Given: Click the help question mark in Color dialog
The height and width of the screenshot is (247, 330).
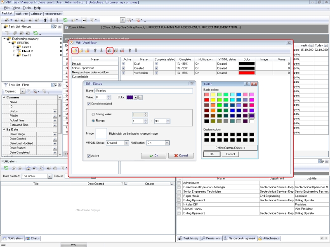Looking at the screenshot, I should pos(246,84).
